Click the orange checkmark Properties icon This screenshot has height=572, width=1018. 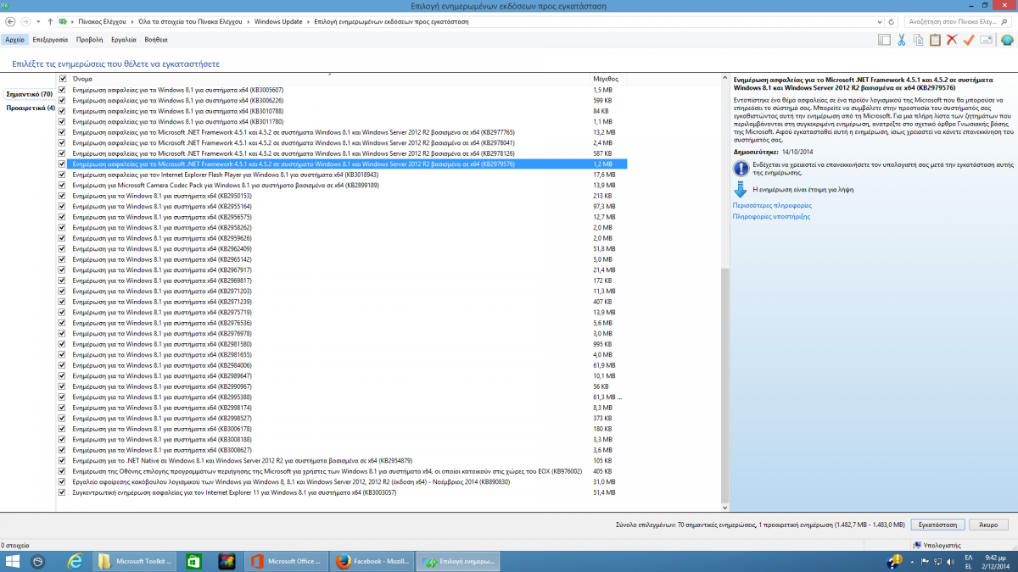click(x=969, y=40)
